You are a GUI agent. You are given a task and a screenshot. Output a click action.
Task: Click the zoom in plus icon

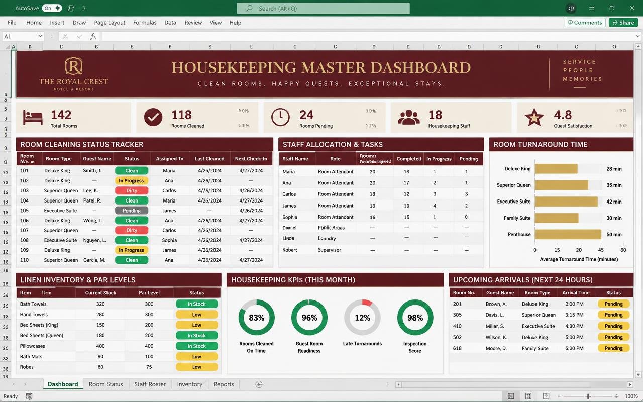pos(617,396)
